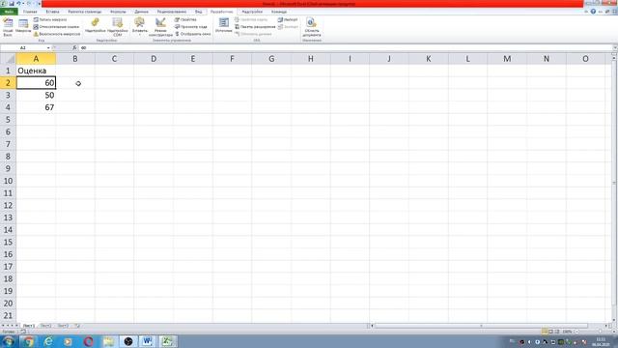618x348 pixels.
Task: Switch to Разметка страницы tab
Action: click(84, 12)
